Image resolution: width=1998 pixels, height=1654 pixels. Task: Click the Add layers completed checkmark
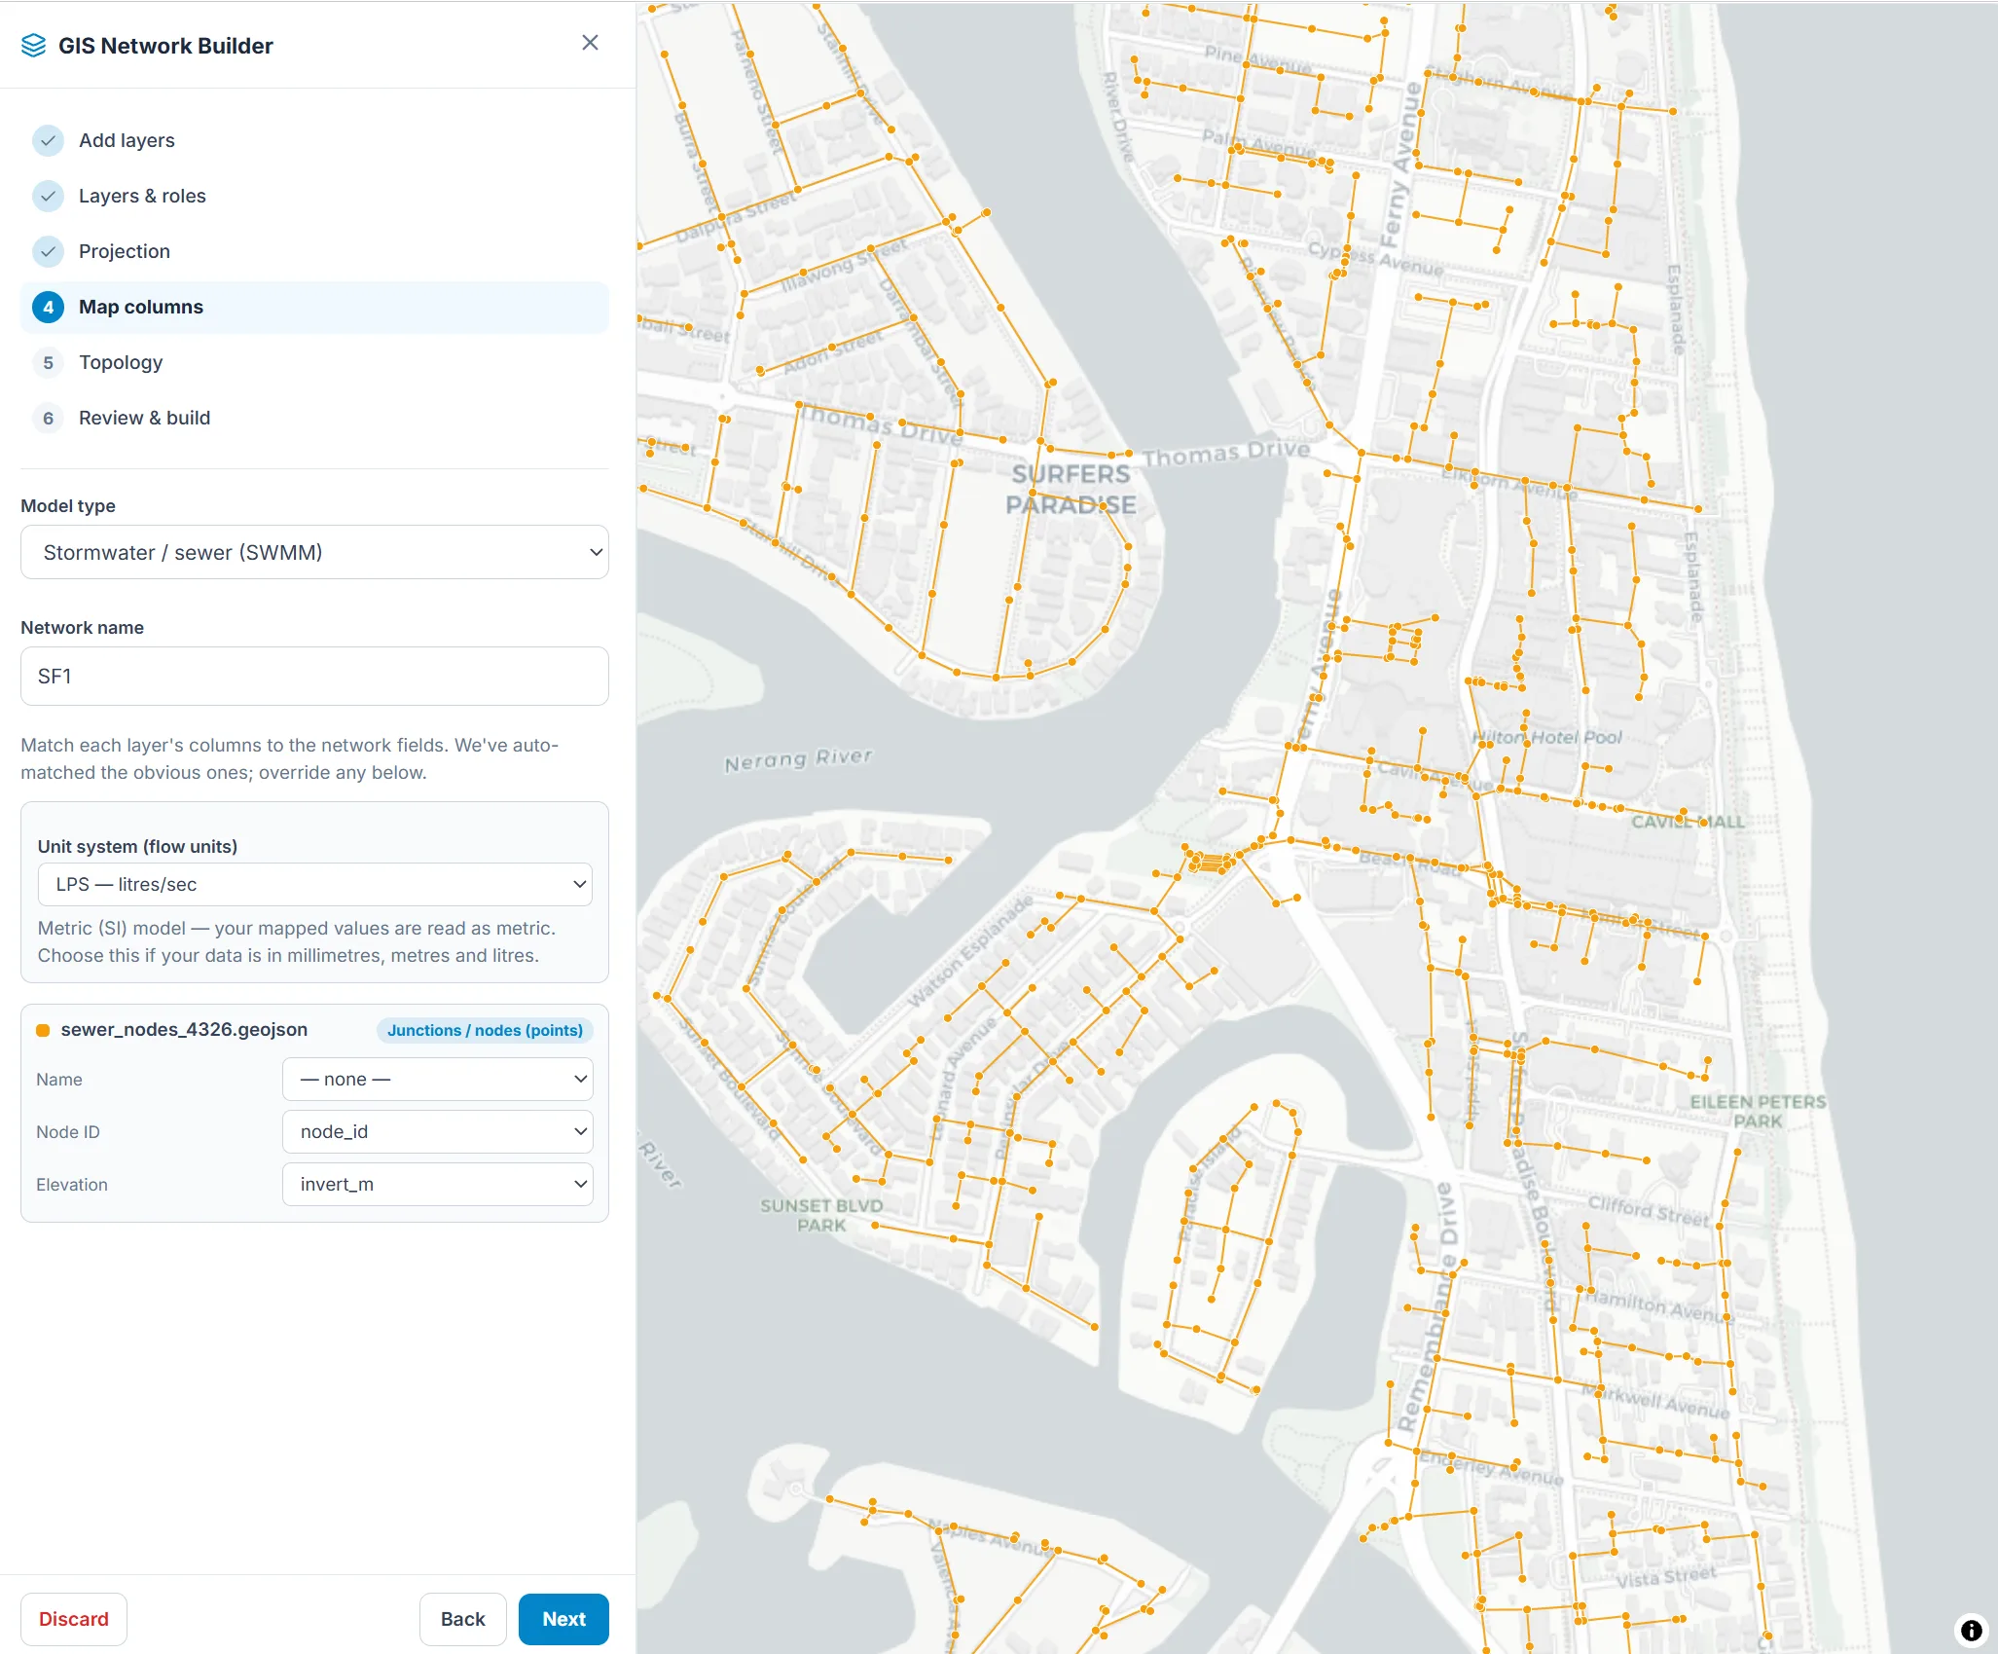click(x=48, y=140)
